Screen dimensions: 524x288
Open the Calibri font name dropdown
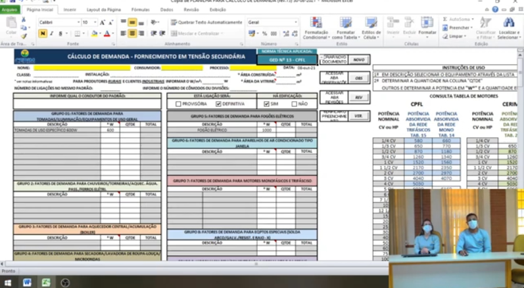click(76, 22)
